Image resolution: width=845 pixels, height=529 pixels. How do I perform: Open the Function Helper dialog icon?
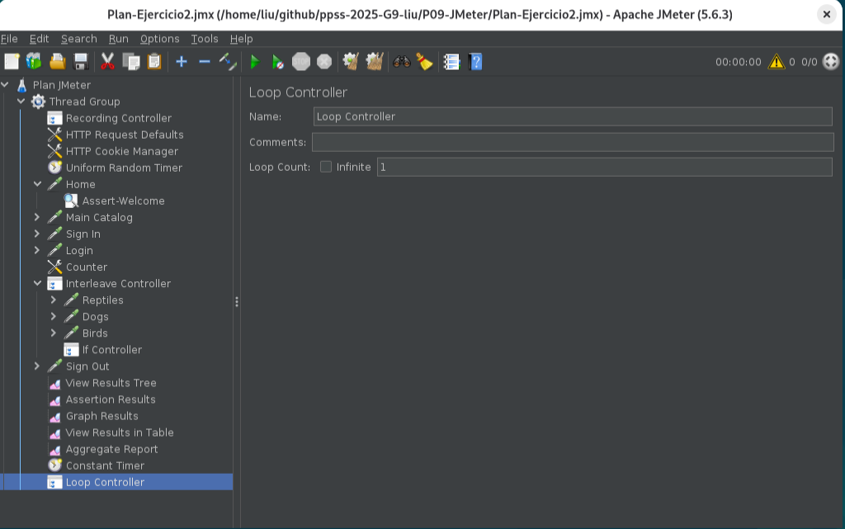point(451,62)
